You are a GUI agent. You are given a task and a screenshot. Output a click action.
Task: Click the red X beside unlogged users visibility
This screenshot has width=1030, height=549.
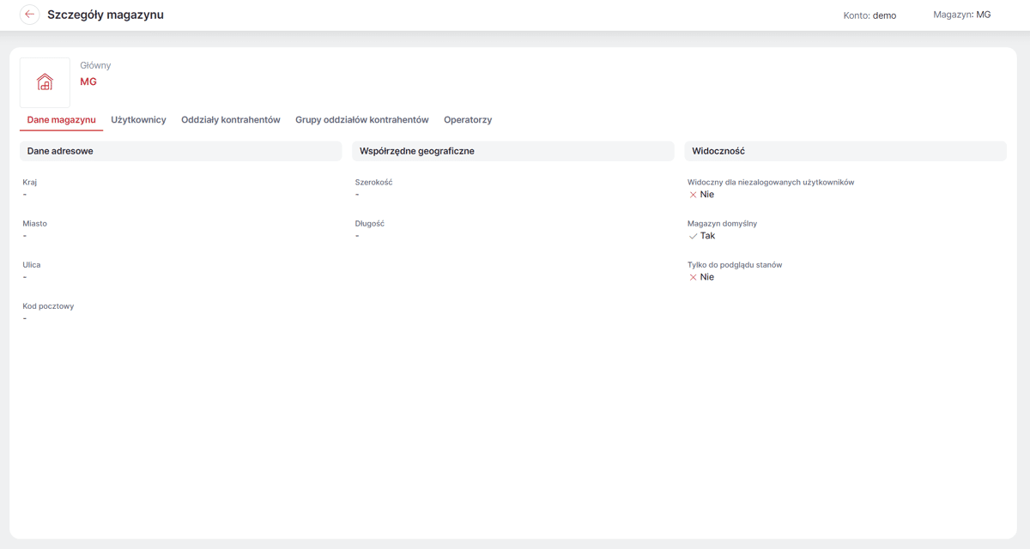pos(694,195)
